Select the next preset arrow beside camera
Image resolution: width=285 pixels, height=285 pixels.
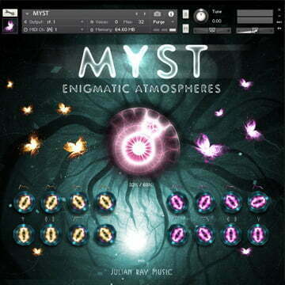click(145, 13)
